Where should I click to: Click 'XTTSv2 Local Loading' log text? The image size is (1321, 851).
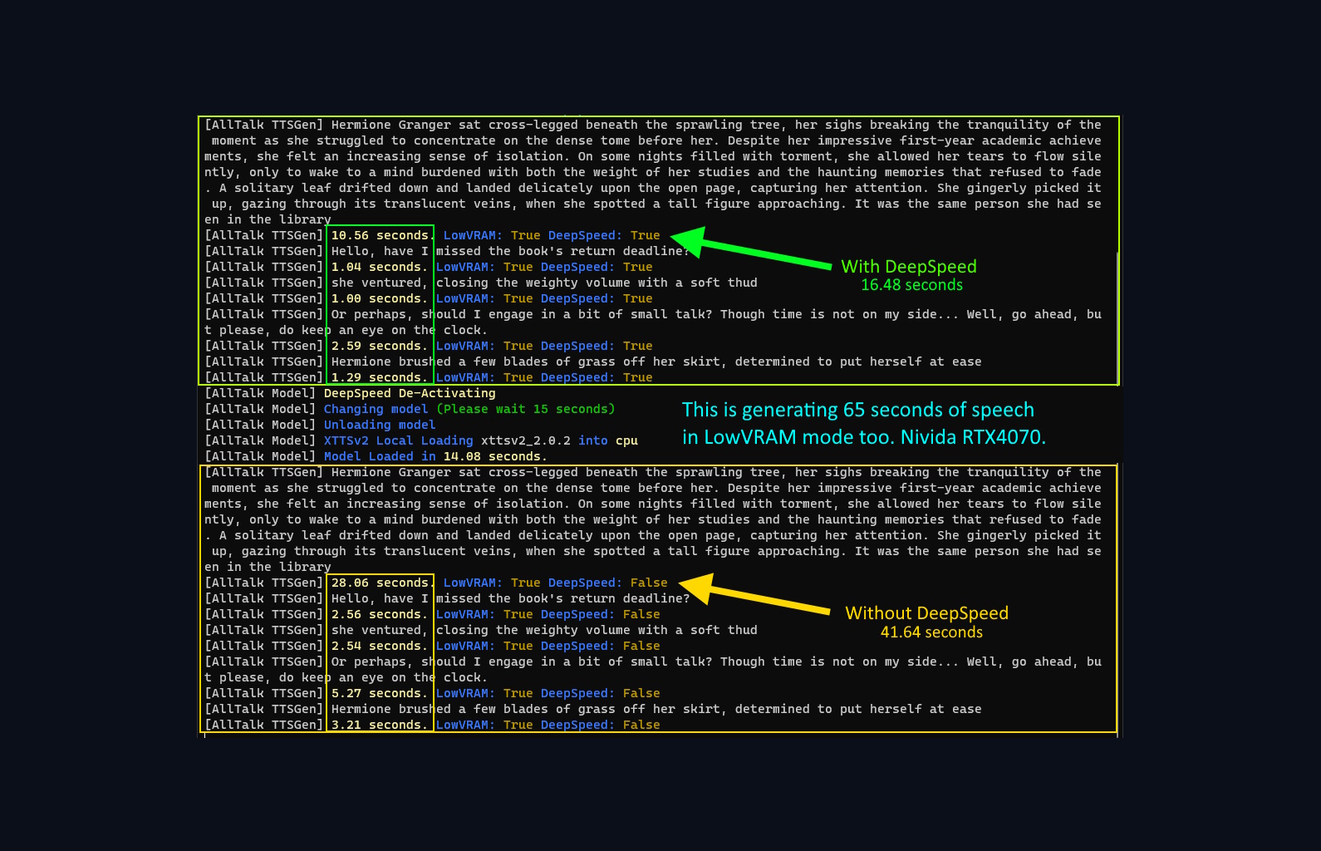[398, 440]
